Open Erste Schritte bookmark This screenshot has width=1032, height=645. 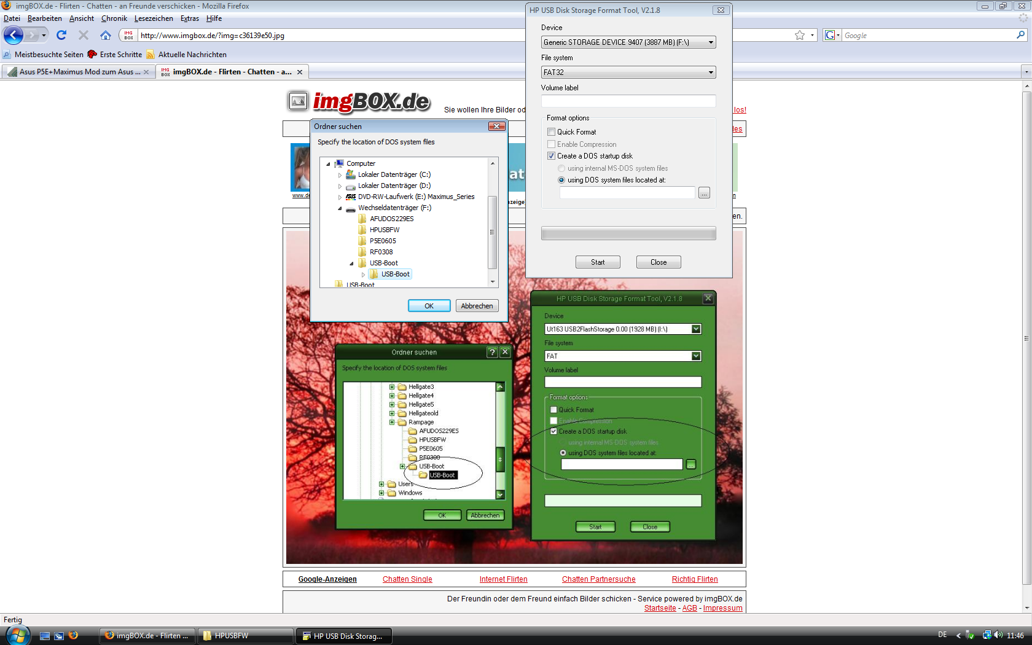tap(115, 55)
